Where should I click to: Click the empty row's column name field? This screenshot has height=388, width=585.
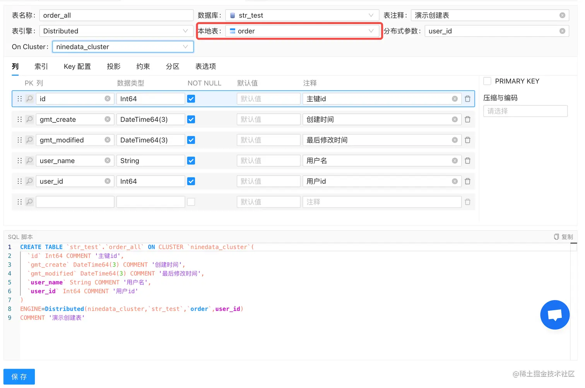75,202
